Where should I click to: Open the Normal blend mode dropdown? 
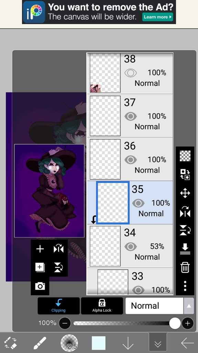click(154, 306)
